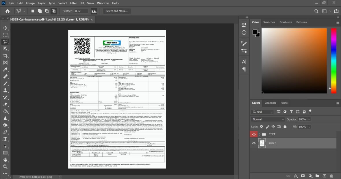The width and height of the screenshot is (341, 179).
Task: Switch to the Channels tab
Action: pos(270,103)
